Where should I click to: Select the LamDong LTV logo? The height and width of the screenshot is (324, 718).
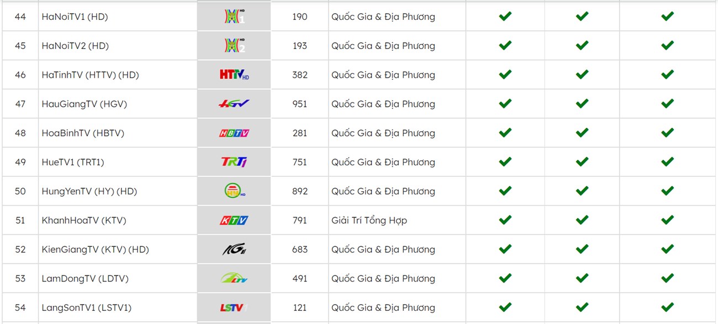(234, 278)
